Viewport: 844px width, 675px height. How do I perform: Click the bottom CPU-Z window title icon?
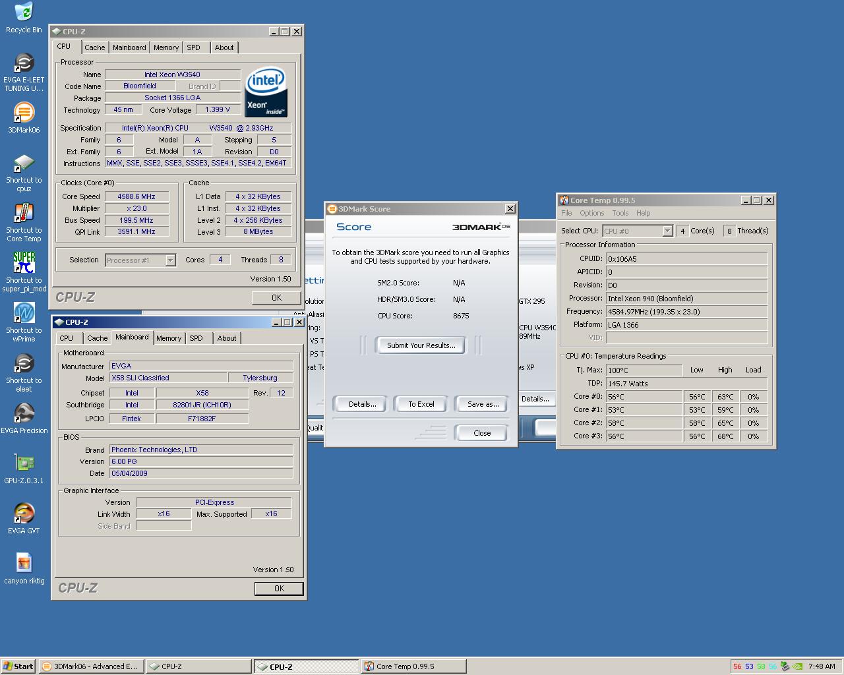pyautogui.click(x=59, y=322)
